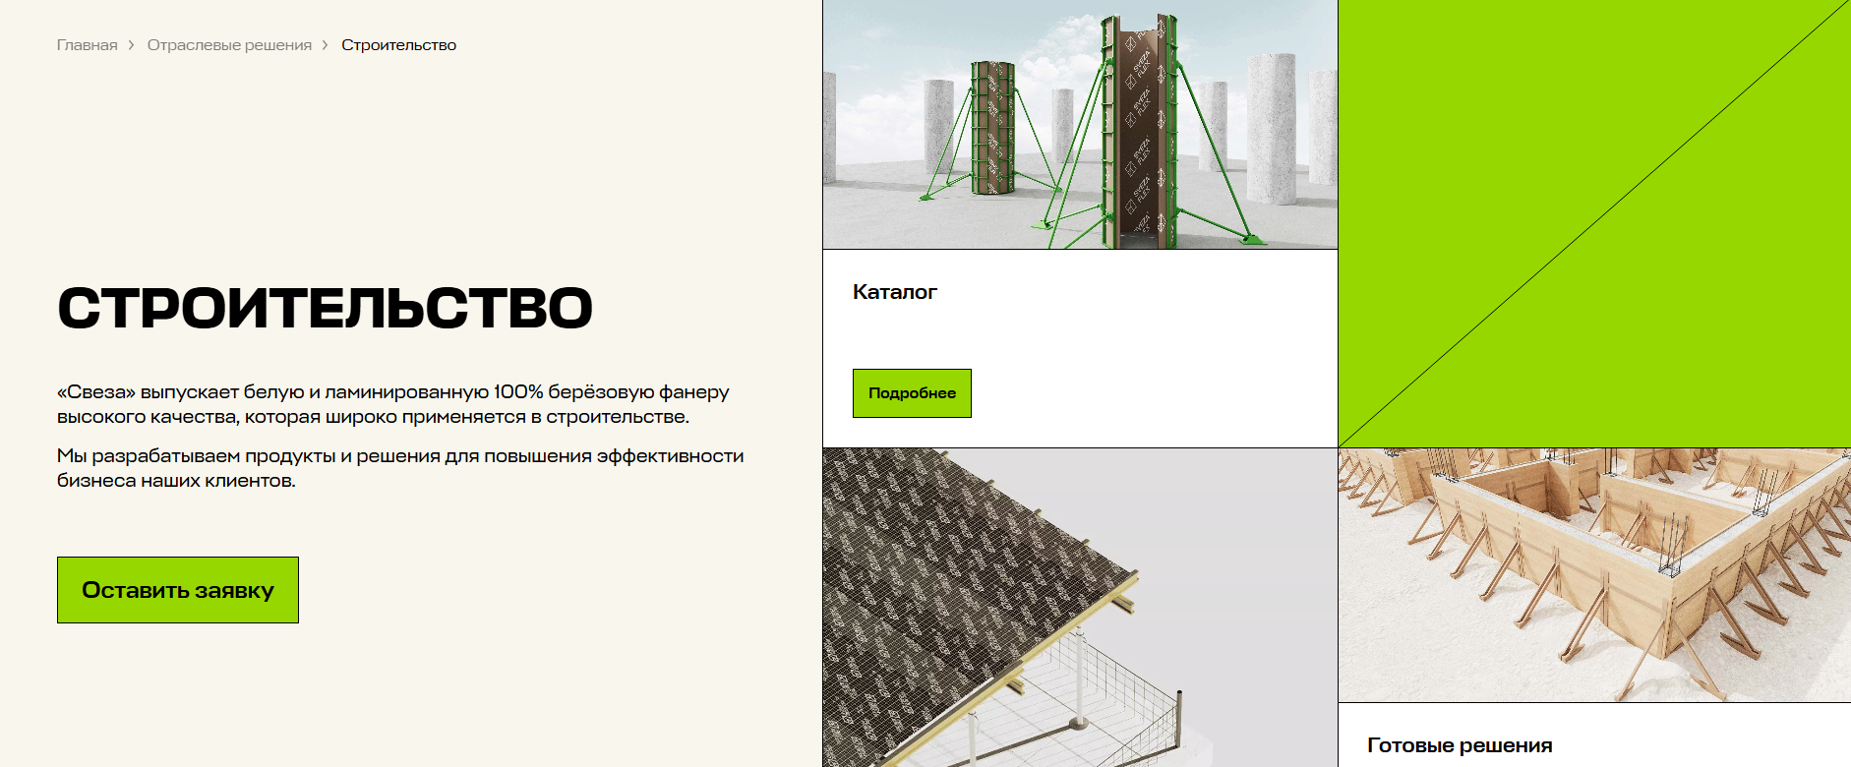View the laminated plywood roof image

[x=1080, y=608]
